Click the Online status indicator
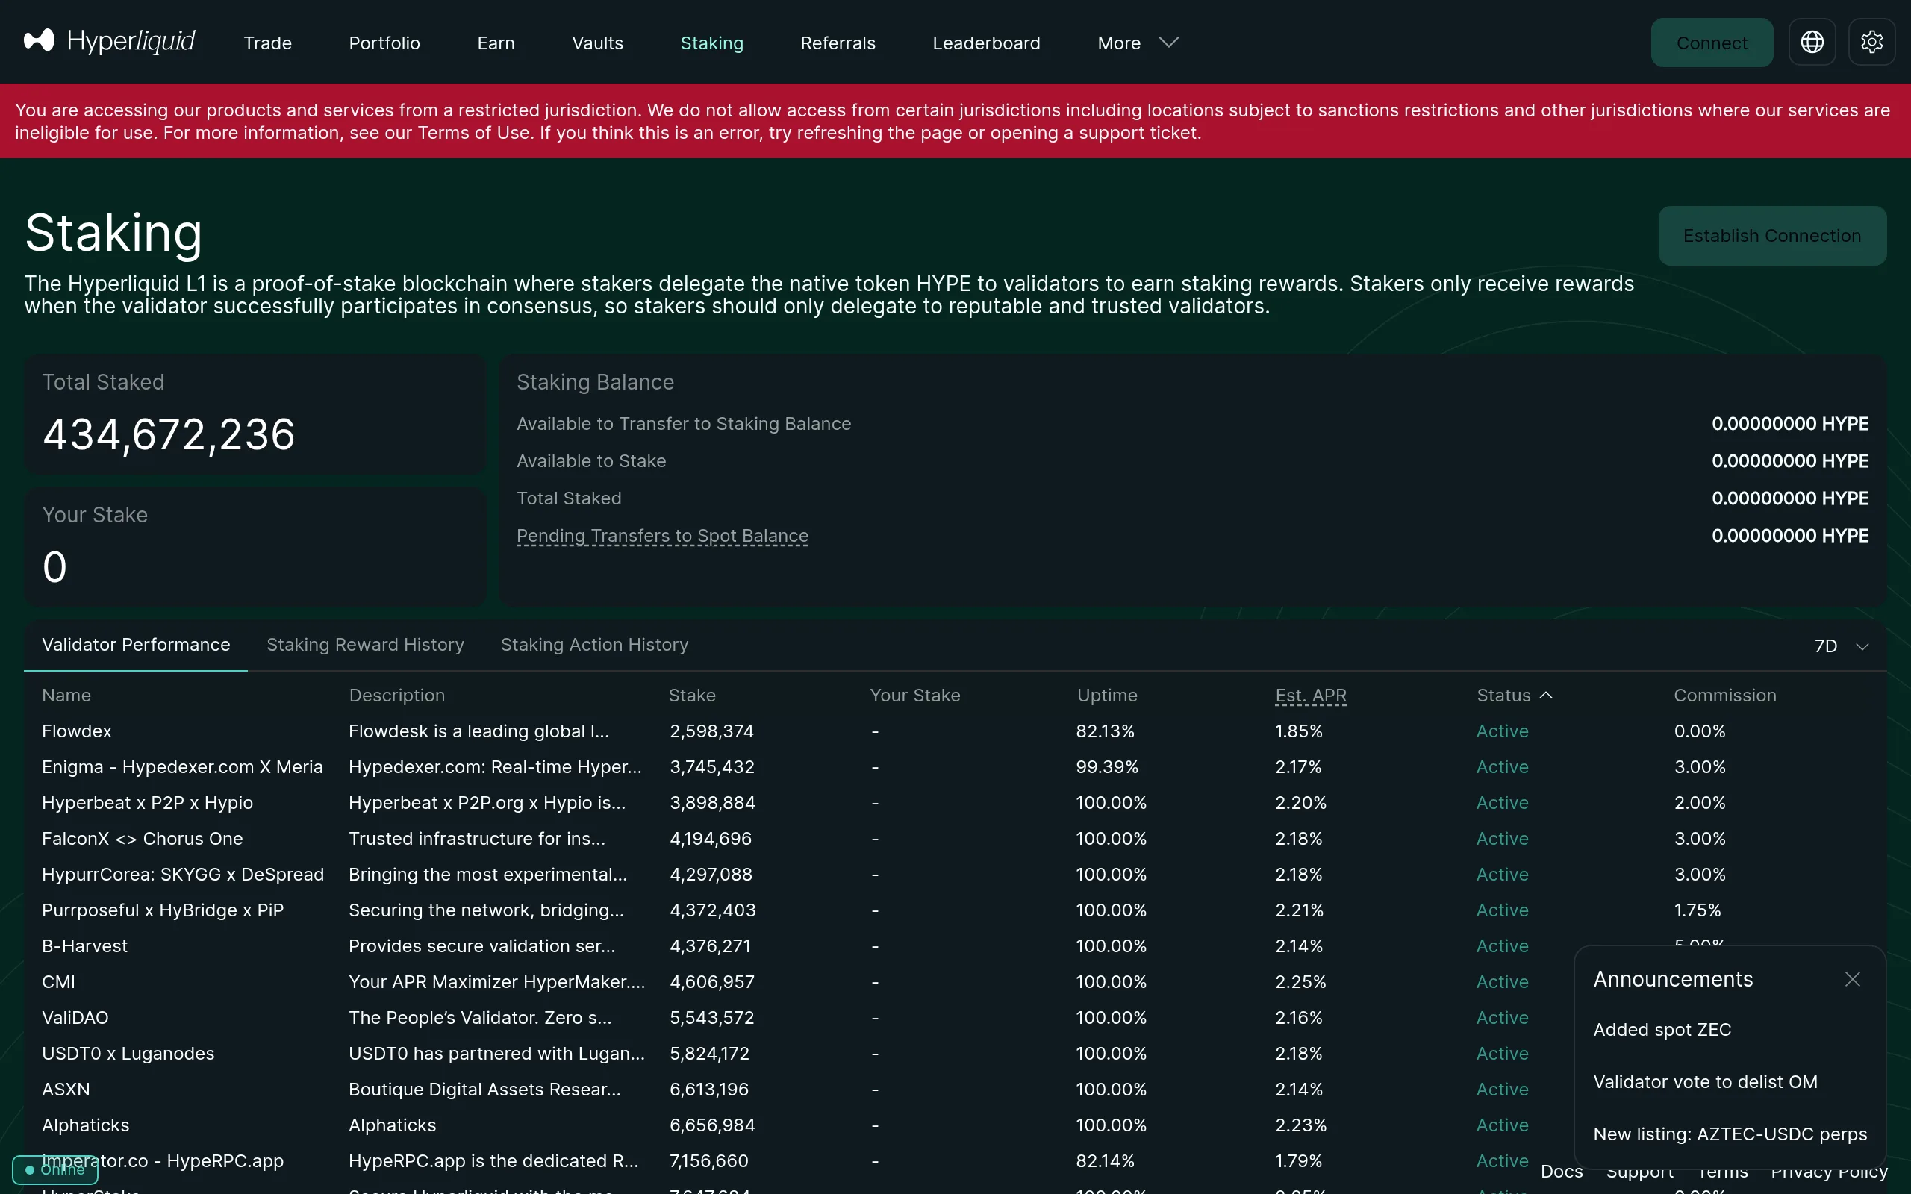The image size is (1911, 1194). tap(54, 1169)
